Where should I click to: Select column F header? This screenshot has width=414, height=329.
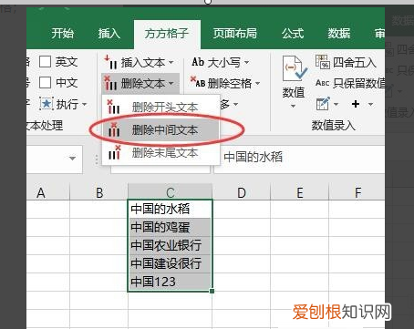(x=357, y=192)
